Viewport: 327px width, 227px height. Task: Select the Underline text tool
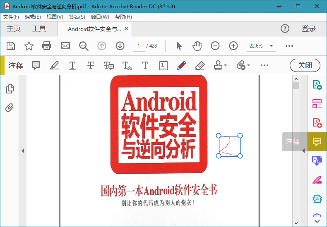tap(72, 65)
